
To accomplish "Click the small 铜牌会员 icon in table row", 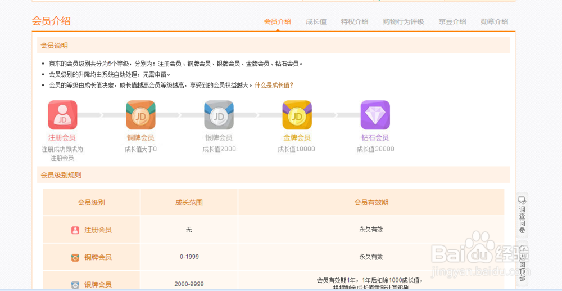I will [x=75, y=258].
